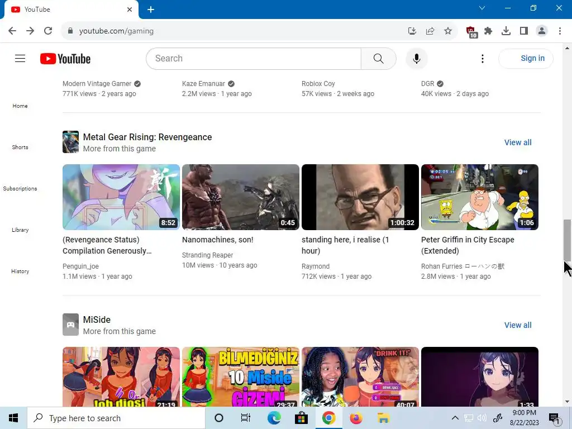The image size is (572, 429).
Task: Open the ad blocker extension with badge 10
Action: click(471, 32)
